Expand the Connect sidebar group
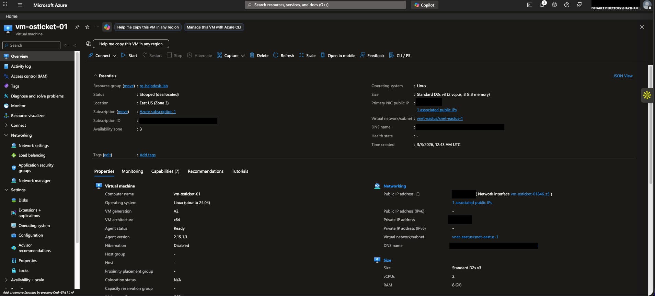This screenshot has width=655, height=296. [6, 125]
